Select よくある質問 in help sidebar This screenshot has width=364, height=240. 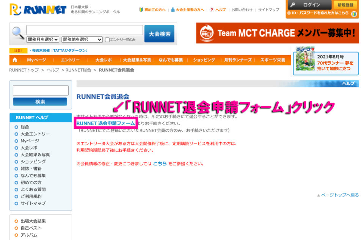33,190
